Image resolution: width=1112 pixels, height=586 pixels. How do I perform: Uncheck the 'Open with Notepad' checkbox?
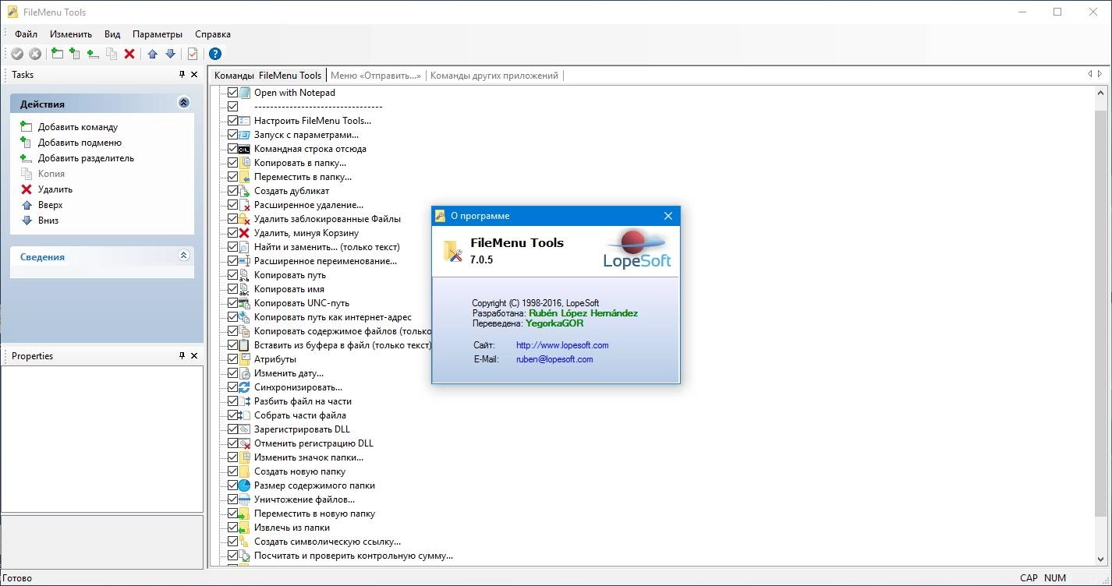point(232,93)
